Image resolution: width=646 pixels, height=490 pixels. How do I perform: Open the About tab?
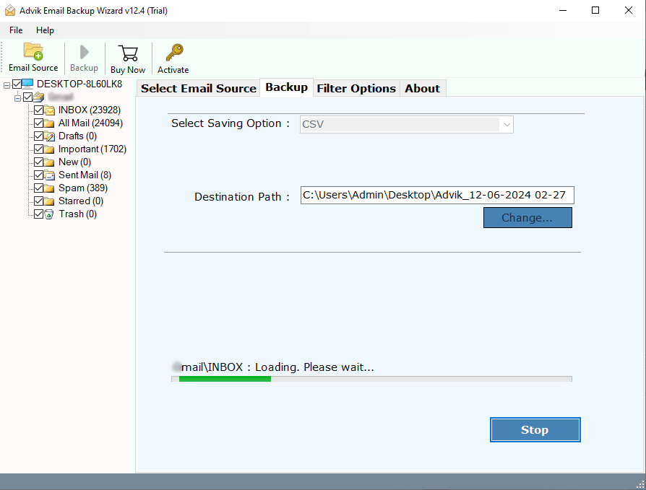tap(422, 89)
